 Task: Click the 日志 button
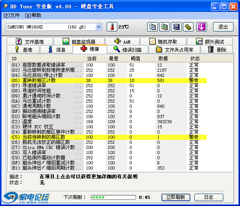[209, 197]
